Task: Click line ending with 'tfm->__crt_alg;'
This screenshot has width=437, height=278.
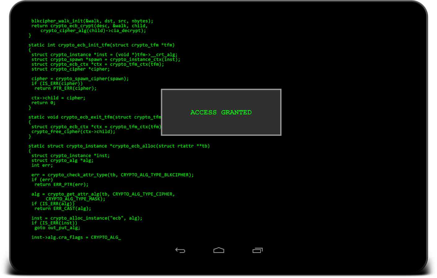Action: (104, 55)
